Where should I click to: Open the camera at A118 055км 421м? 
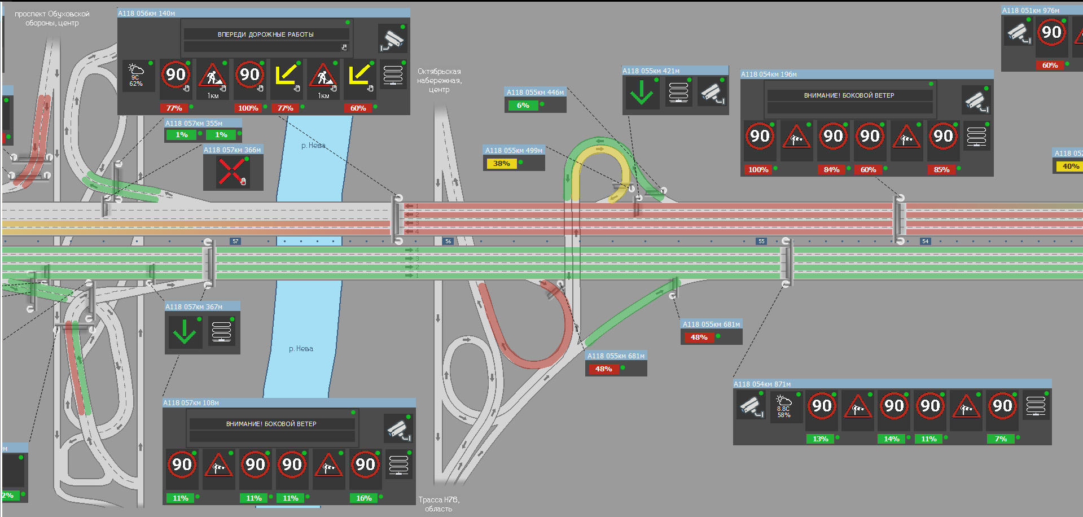[712, 94]
